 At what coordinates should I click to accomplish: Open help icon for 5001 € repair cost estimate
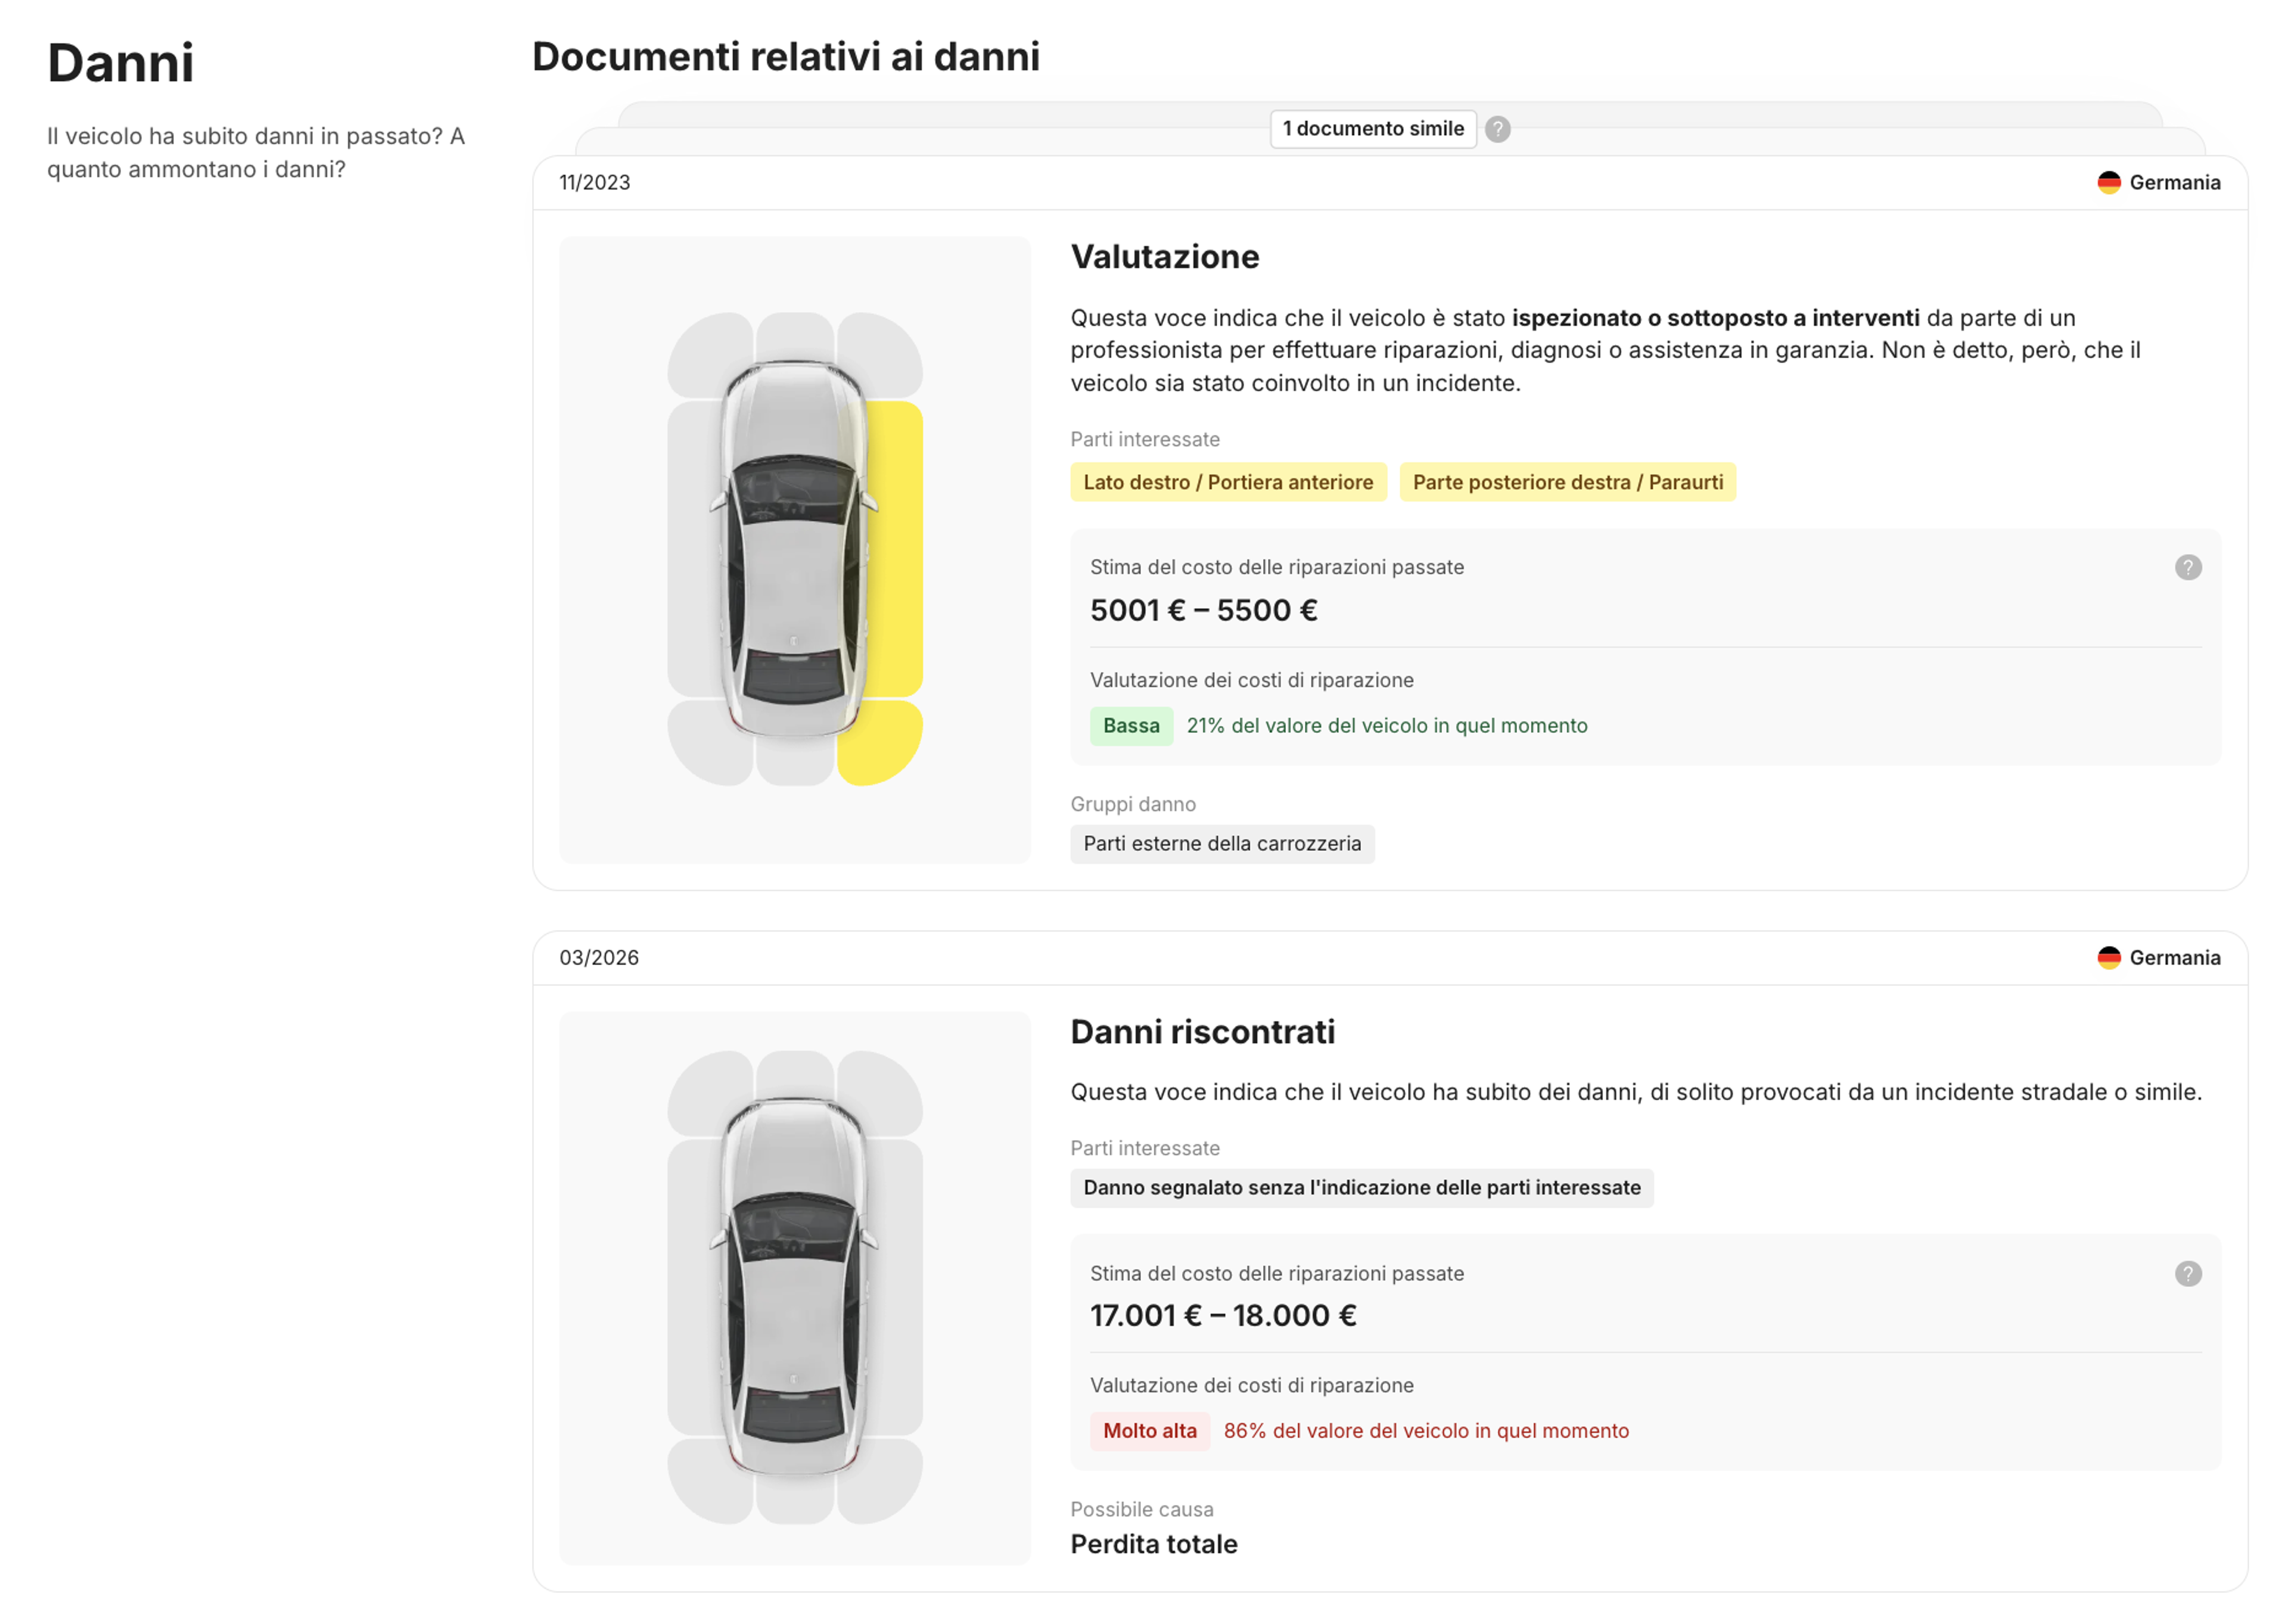pyautogui.click(x=2187, y=567)
